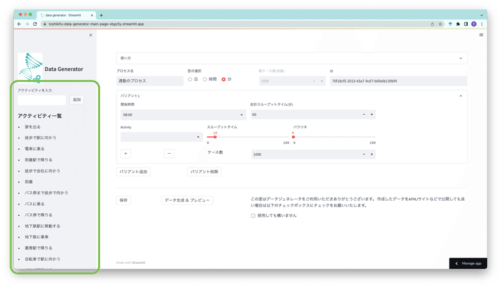Click バリアント追加 button
The height and width of the screenshot is (287, 501).
tap(133, 172)
